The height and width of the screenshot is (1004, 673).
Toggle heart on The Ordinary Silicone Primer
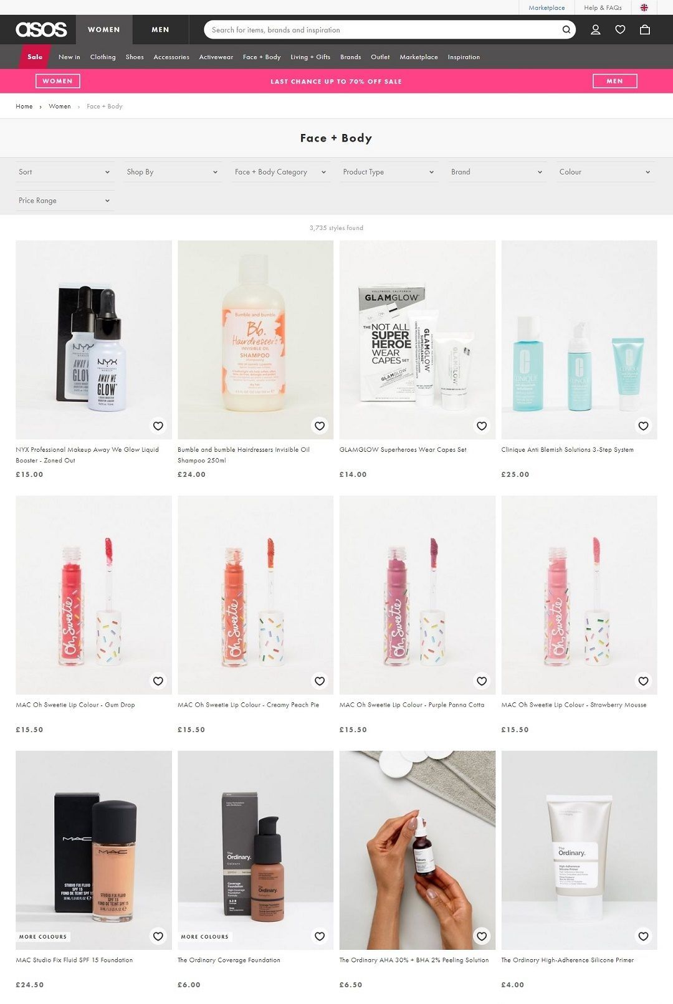pos(644,936)
